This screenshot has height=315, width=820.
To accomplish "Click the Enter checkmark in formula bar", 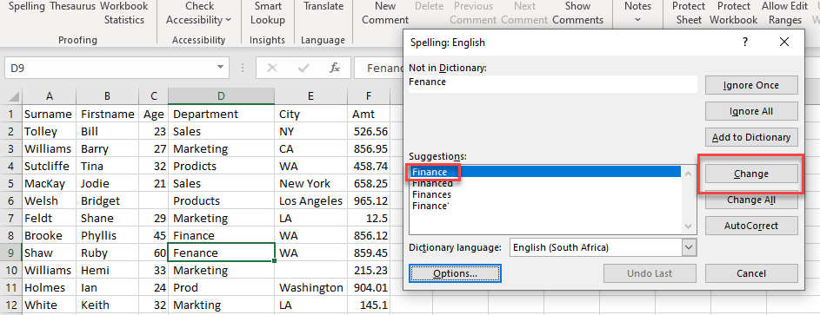I will (303, 68).
